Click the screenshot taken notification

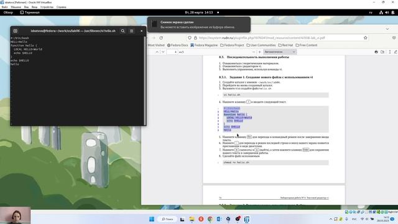click(x=199, y=24)
